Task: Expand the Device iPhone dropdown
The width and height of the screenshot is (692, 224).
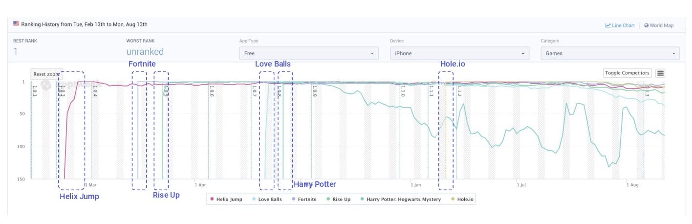Action: 459,53
